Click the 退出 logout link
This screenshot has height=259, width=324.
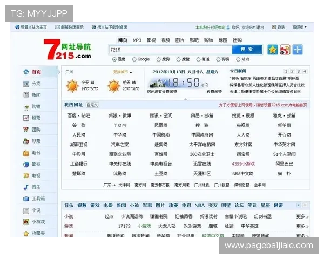[x=260, y=28]
